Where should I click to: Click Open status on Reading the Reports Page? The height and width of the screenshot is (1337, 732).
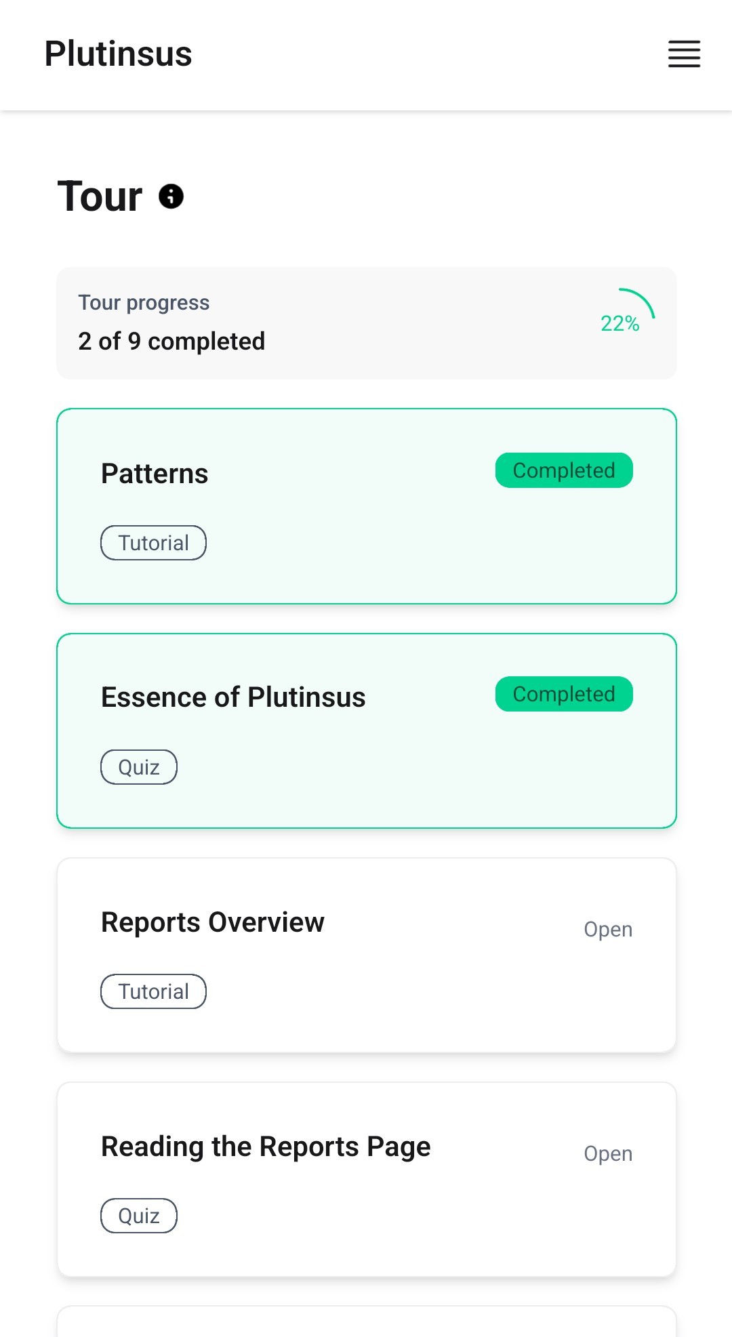(x=608, y=1153)
